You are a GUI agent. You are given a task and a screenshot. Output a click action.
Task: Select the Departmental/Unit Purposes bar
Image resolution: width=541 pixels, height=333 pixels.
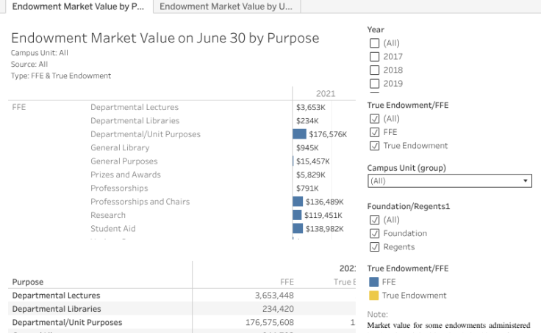tap(299, 134)
